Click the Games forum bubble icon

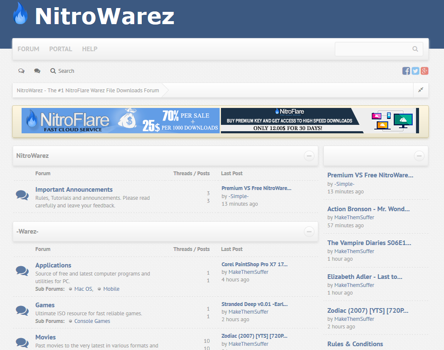[22, 310]
